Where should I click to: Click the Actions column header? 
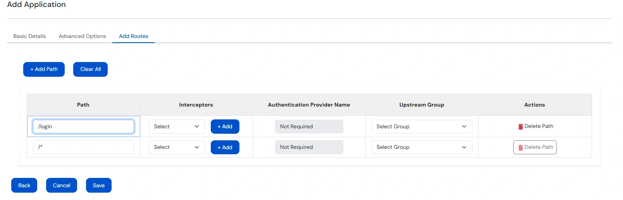click(535, 105)
